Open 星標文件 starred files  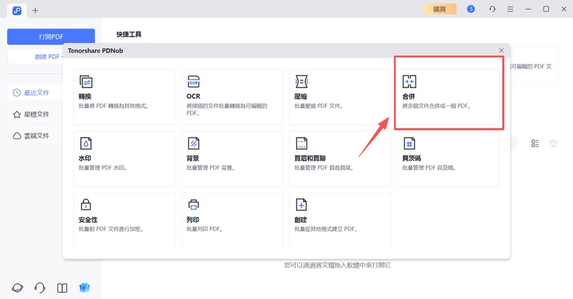pyautogui.click(x=32, y=114)
